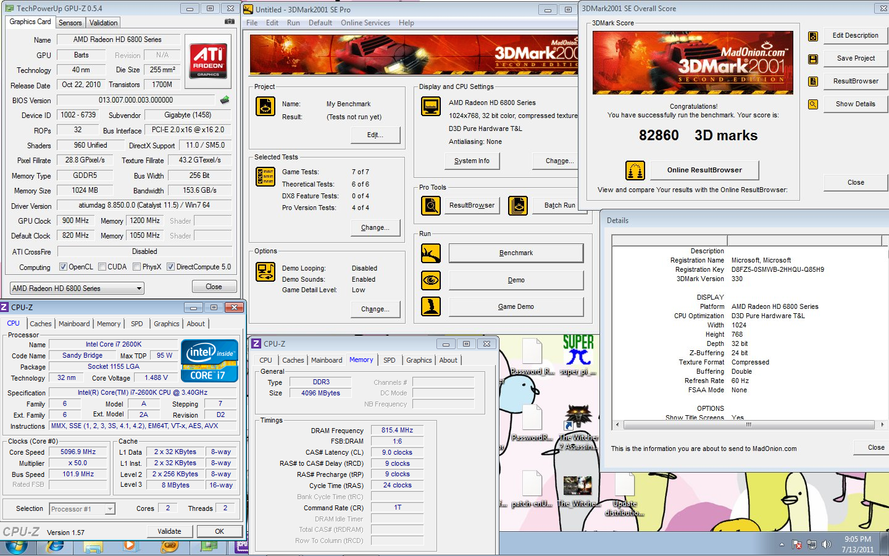889x556 pixels.
Task: Click the Benchmark button
Action: (516, 253)
